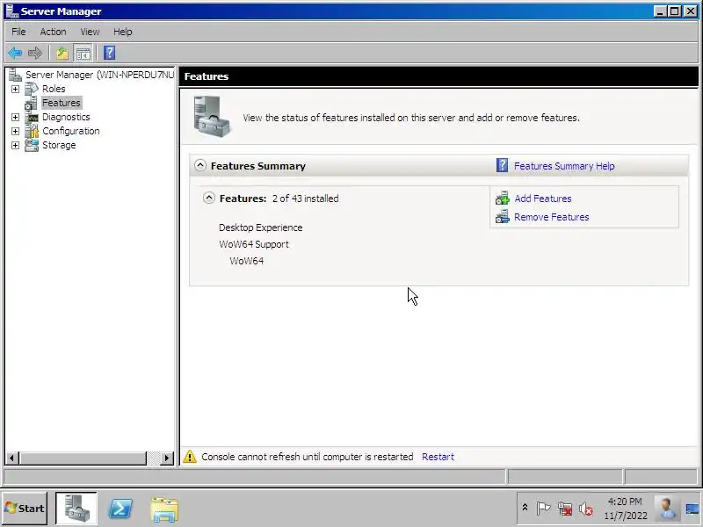Click the Show Desktop button at the taskbar's end

(x=692, y=509)
